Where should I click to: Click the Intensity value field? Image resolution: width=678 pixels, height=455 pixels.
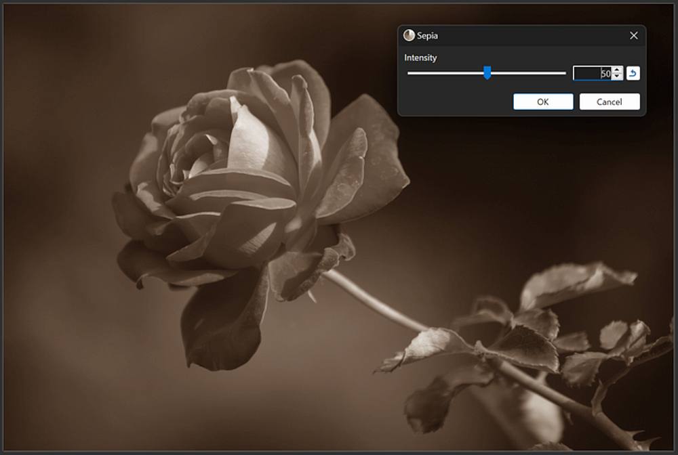593,73
